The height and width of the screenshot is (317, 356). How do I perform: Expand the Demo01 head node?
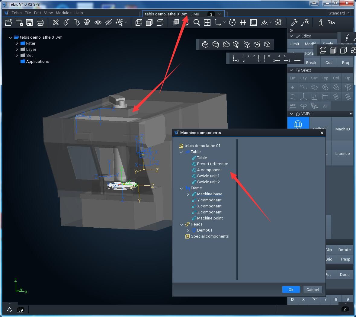(188, 230)
